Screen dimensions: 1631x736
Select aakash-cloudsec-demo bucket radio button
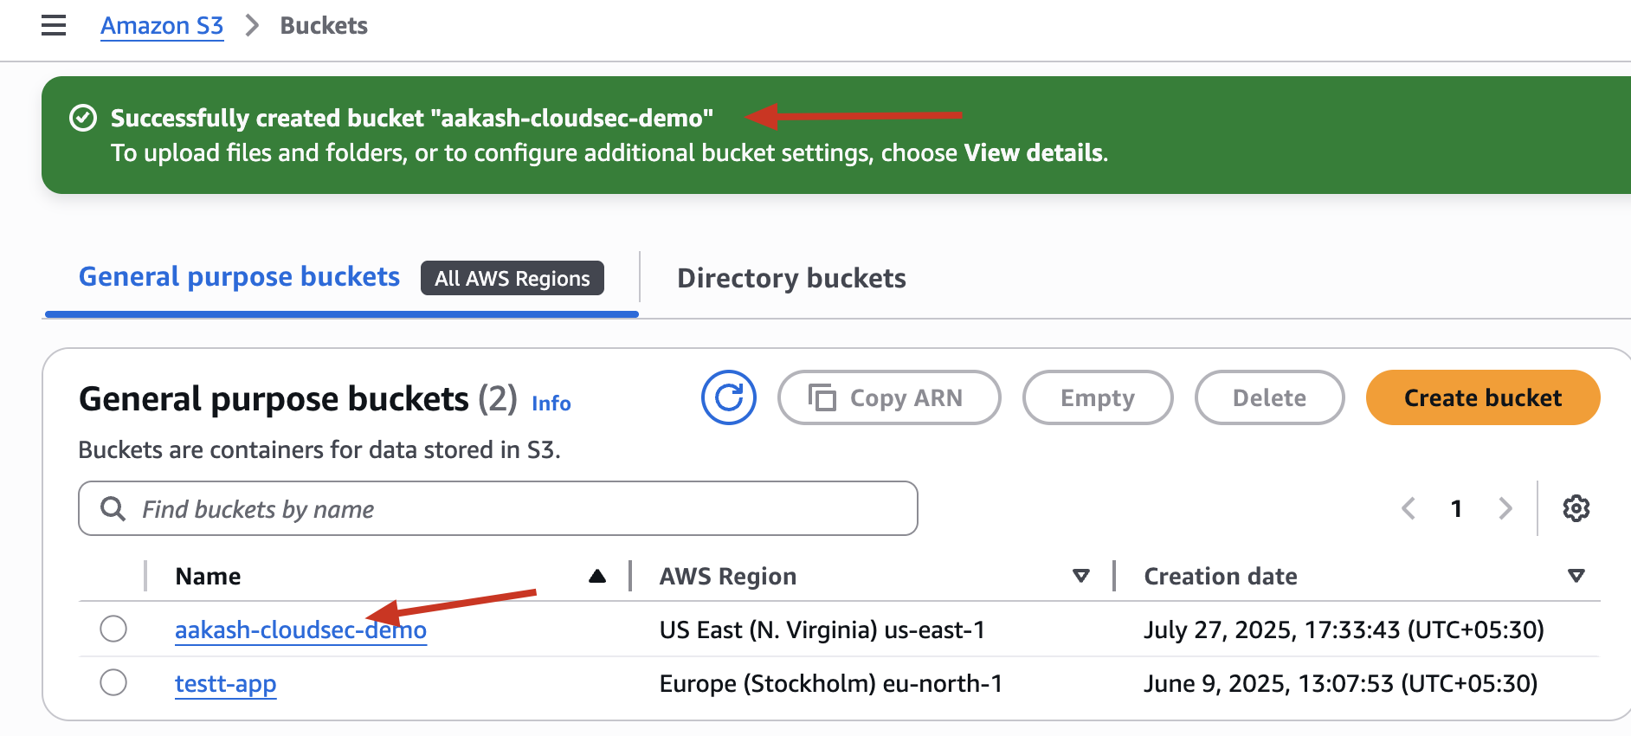click(x=113, y=629)
